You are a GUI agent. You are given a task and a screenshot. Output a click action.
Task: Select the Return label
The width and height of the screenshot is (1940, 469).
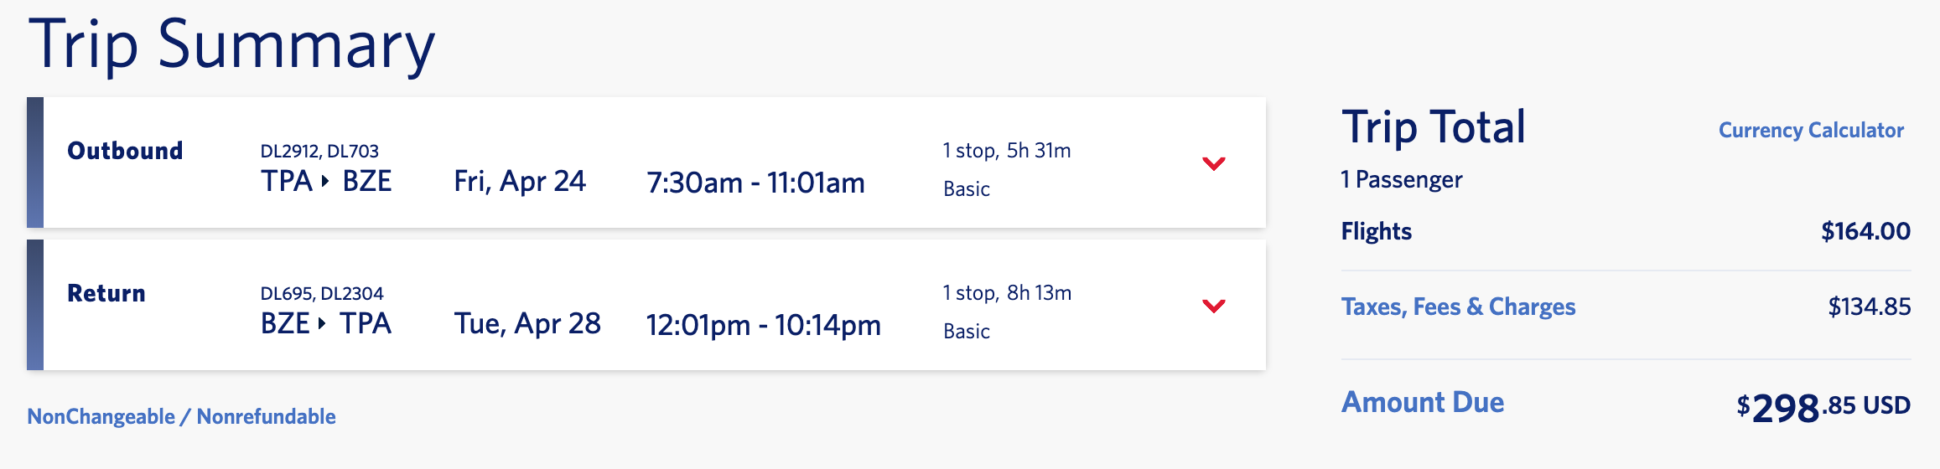pyautogui.click(x=106, y=293)
